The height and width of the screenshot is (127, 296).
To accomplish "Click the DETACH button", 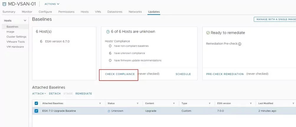I will click(55, 93).
